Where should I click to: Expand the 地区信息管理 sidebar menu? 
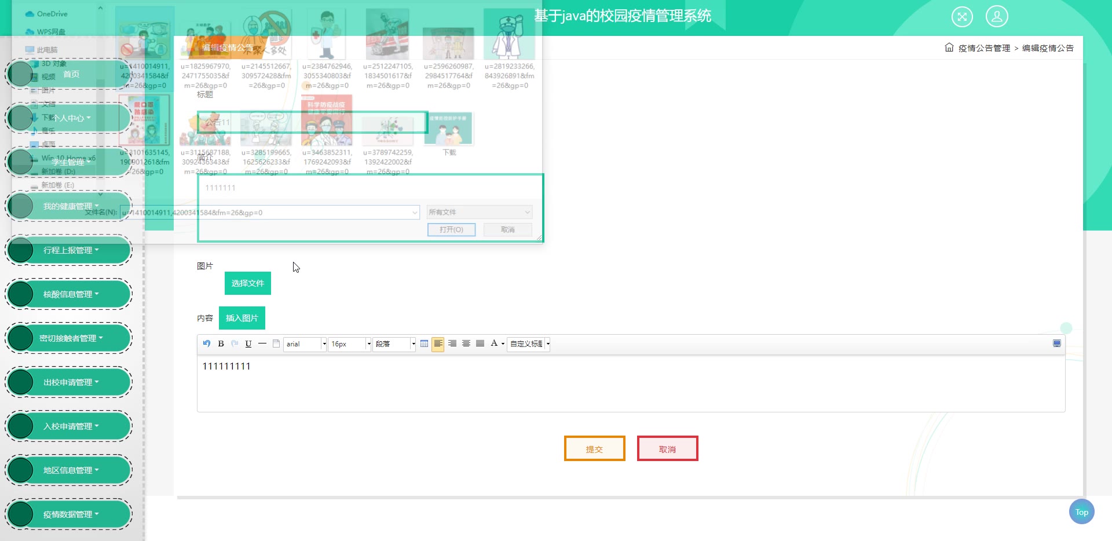click(68, 470)
